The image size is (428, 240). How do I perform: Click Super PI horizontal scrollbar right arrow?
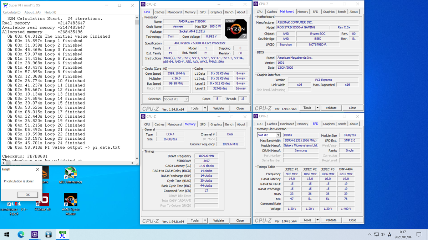pos(133,163)
